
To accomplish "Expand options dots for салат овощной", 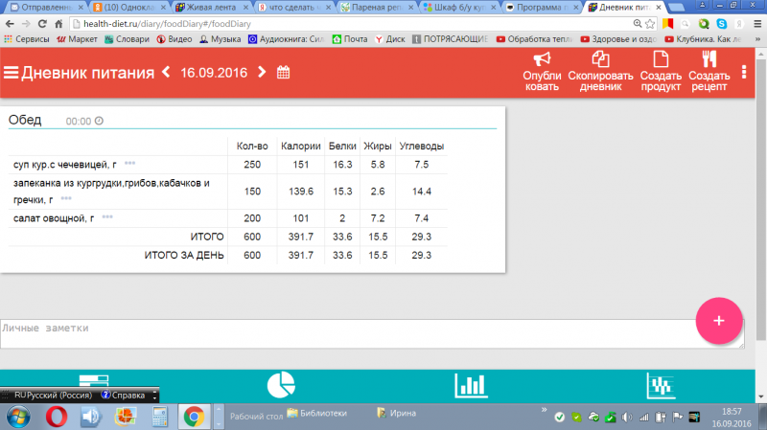I will pos(107,218).
